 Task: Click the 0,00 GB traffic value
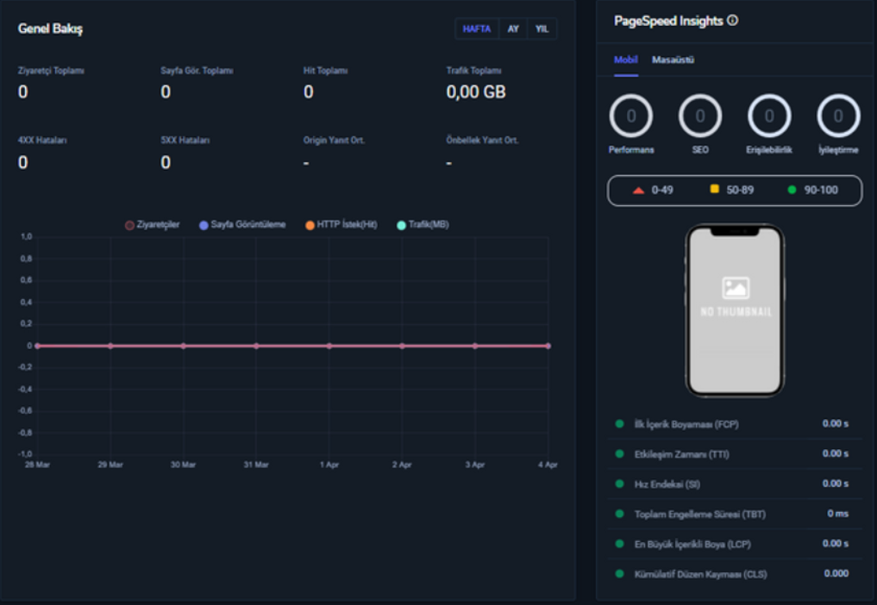click(x=476, y=91)
